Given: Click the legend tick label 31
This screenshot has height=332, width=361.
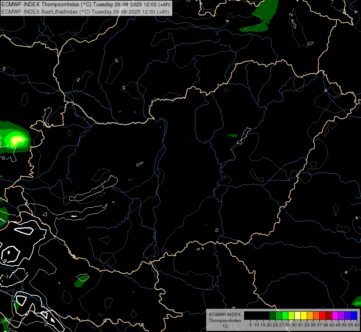Looking at the screenshot, I should click(301, 325).
